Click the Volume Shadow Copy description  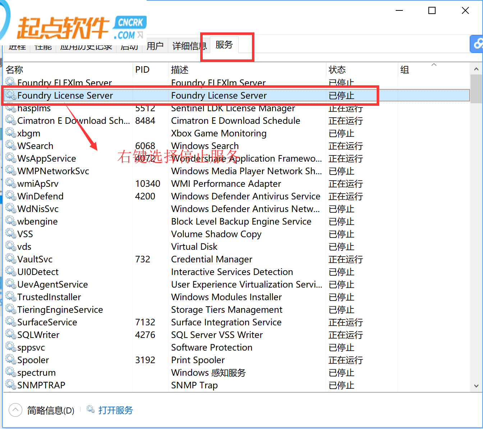216,234
